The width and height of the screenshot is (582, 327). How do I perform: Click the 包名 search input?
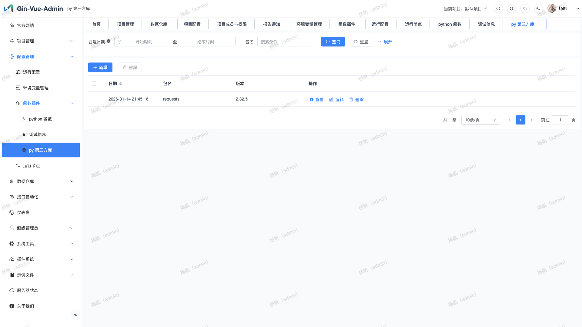(x=284, y=42)
